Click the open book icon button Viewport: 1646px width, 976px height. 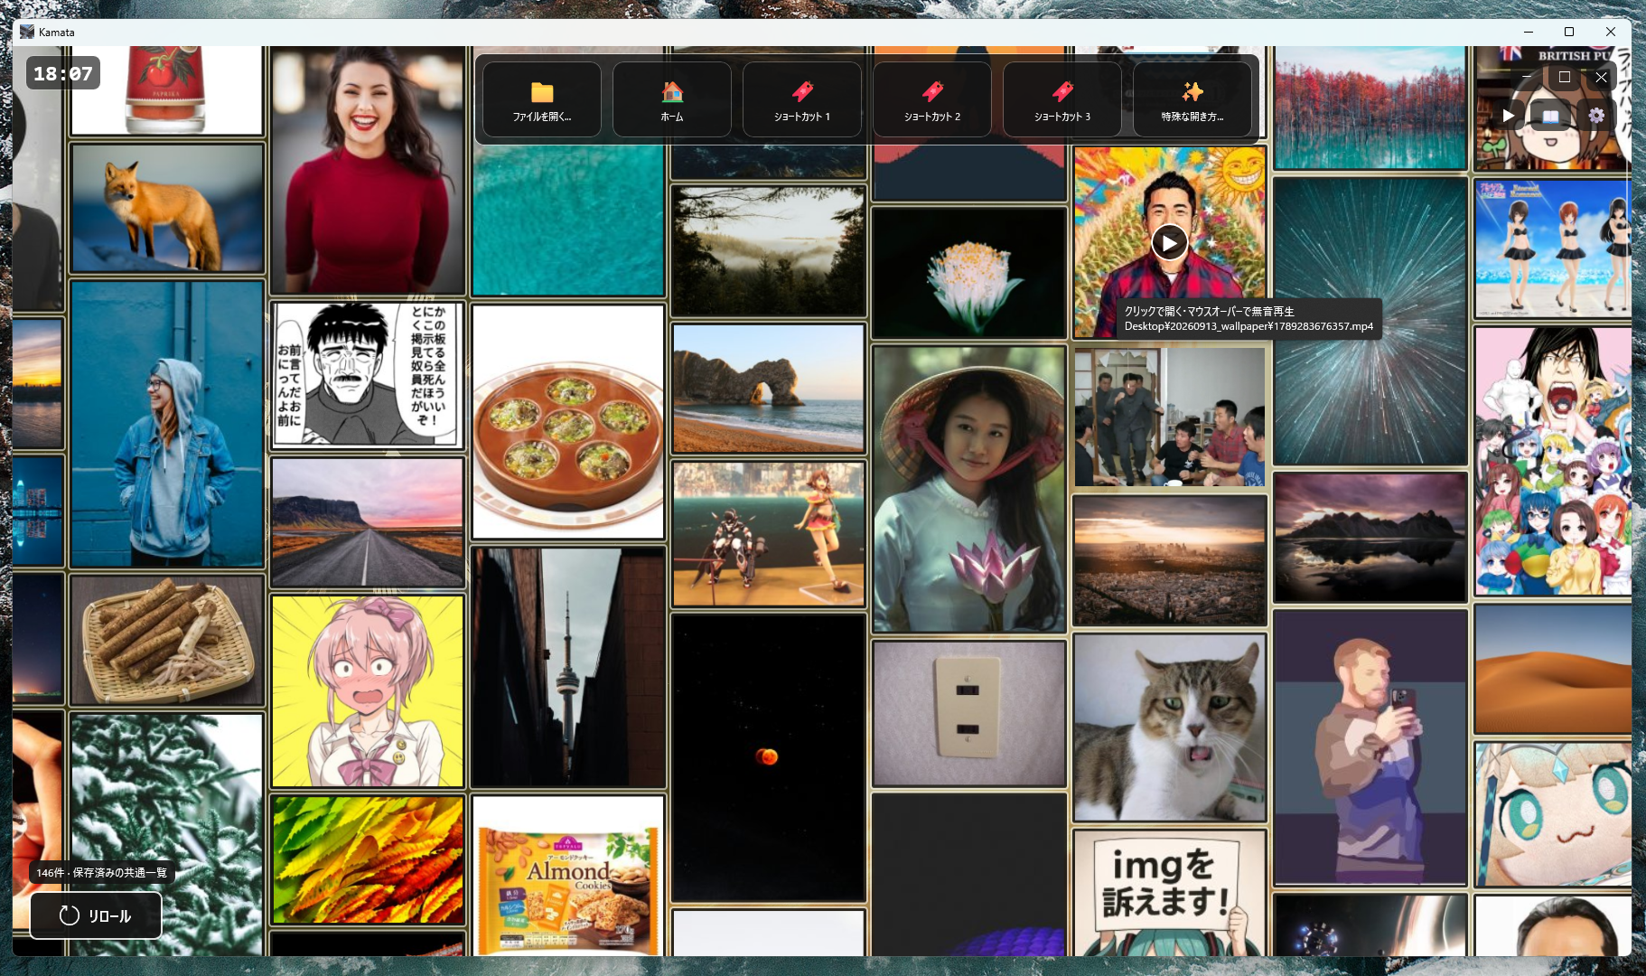[1550, 116]
